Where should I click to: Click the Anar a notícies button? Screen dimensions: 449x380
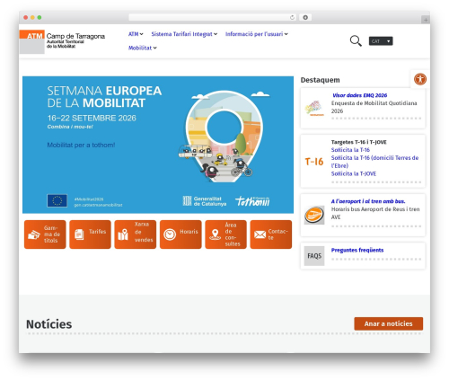pos(388,323)
